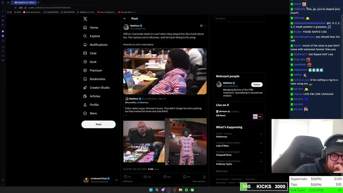
Task: Open the Privacy Policy link
Action: 237,179
